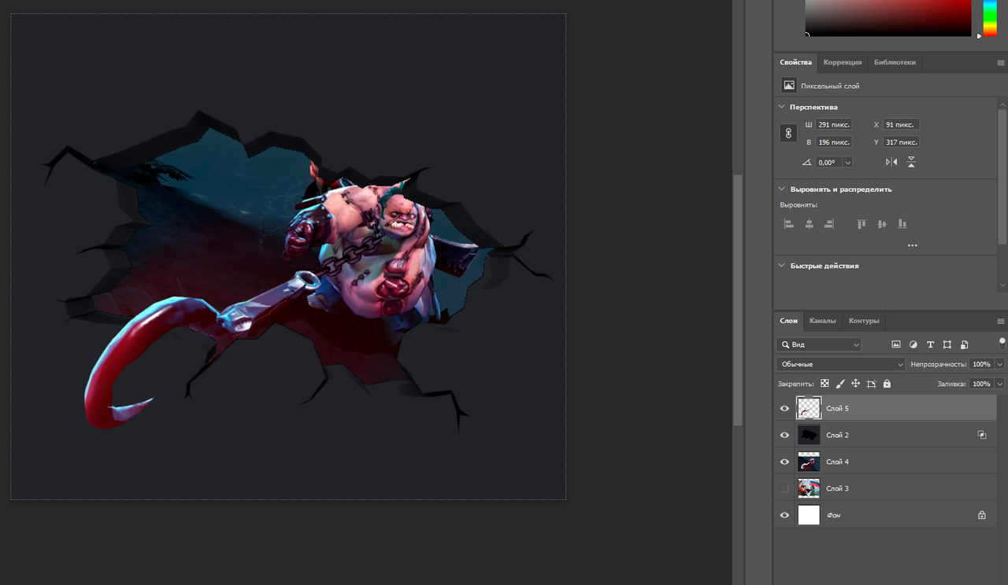Image resolution: width=1008 pixels, height=585 pixels.
Task: Toggle the width-height link icon
Action: point(788,134)
